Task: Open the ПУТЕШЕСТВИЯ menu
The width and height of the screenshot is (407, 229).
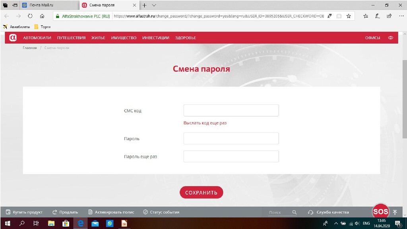Action: 71,38
